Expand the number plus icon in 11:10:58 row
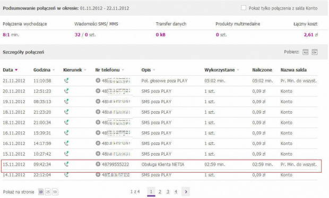Viewport: 329px width, 198px height. click(x=98, y=80)
